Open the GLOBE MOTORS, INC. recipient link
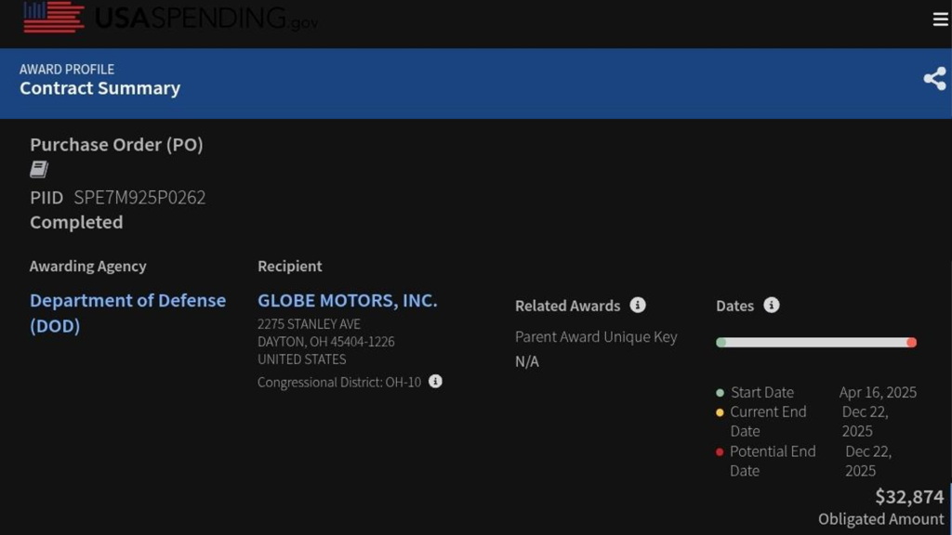Viewport: 952px width, 535px height. click(348, 300)
